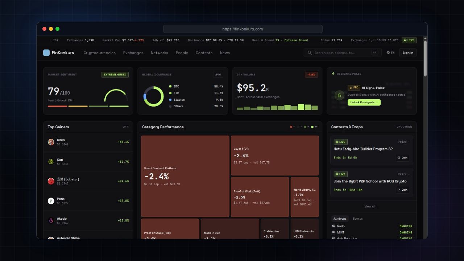
Task: Click the View all contests link
Action: (372, 207)
